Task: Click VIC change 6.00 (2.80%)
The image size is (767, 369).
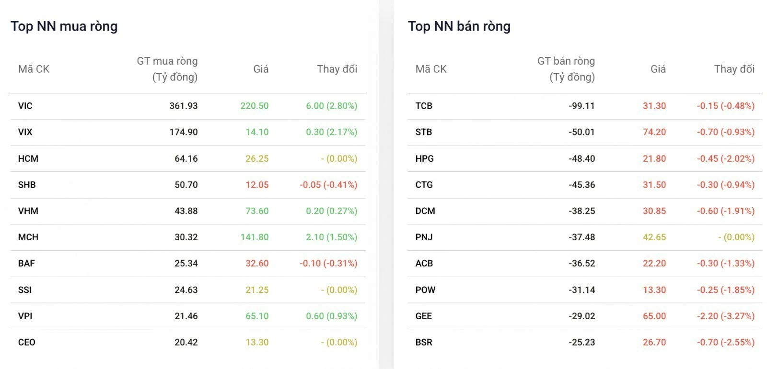Action: pos(332,106)
